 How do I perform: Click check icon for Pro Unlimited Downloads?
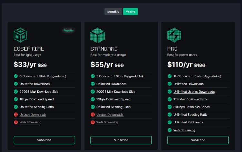pos(170,84)
